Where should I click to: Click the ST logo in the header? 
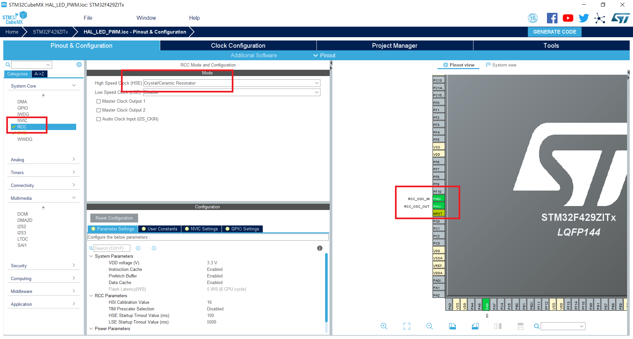coord(620,18)
